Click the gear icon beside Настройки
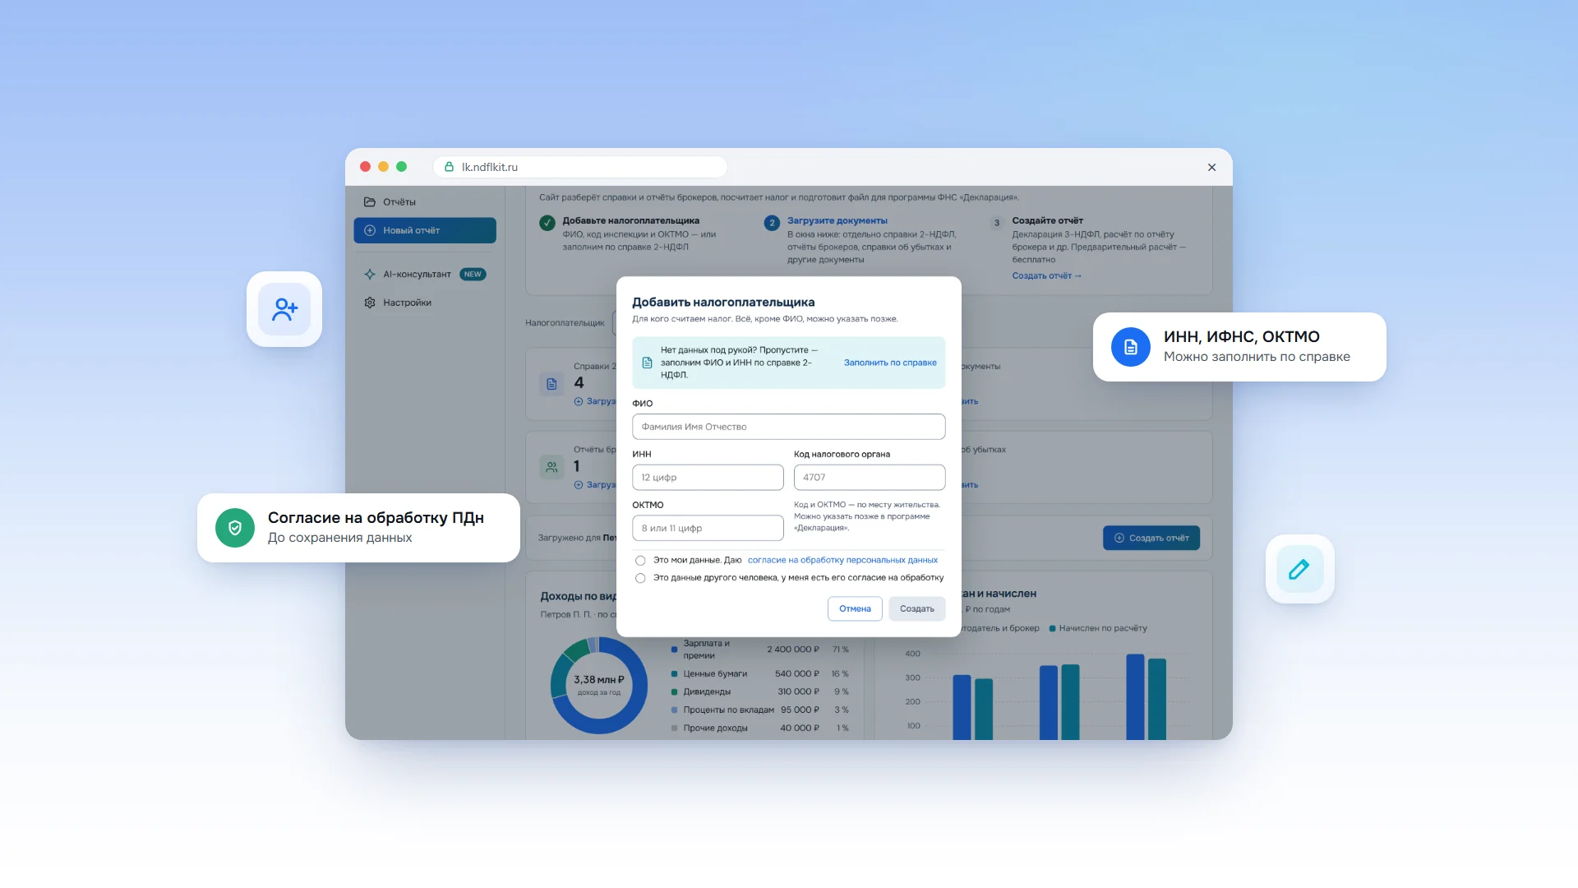The image size is (1578, 888). (370, 303)
